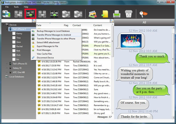Choose Export Messages to File entry
This screenshot has height=124, width=176.
coord(56,46)
